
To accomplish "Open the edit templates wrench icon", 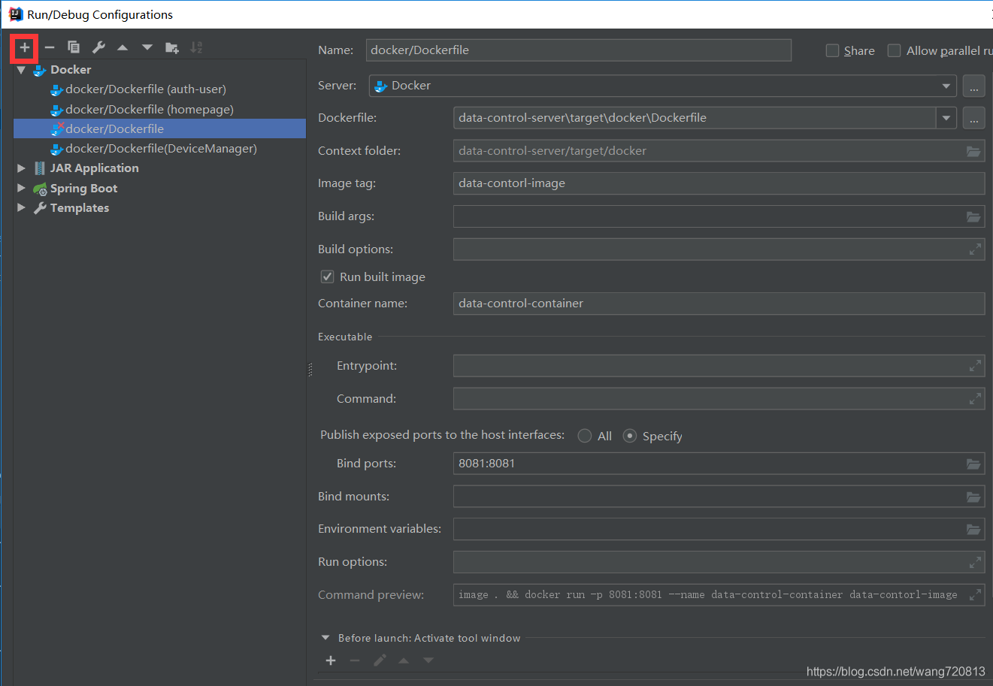I will 98,47.
